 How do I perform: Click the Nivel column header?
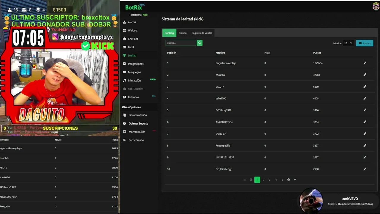(267, 53)
